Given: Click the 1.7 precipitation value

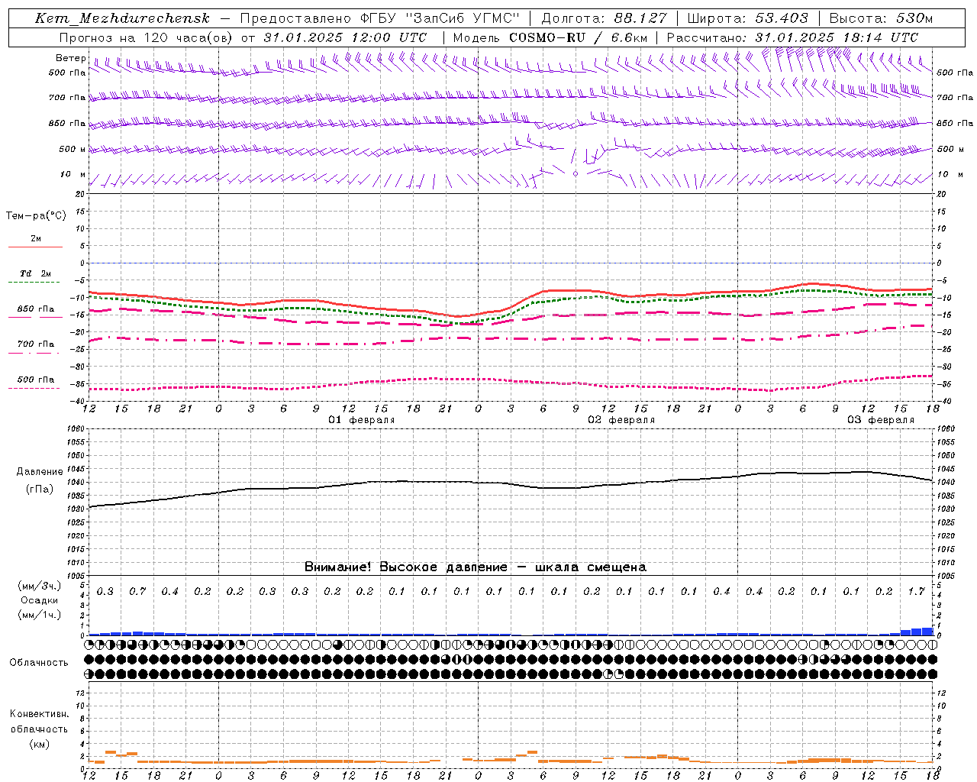Looking at the screenshot, I should [916, 592].
